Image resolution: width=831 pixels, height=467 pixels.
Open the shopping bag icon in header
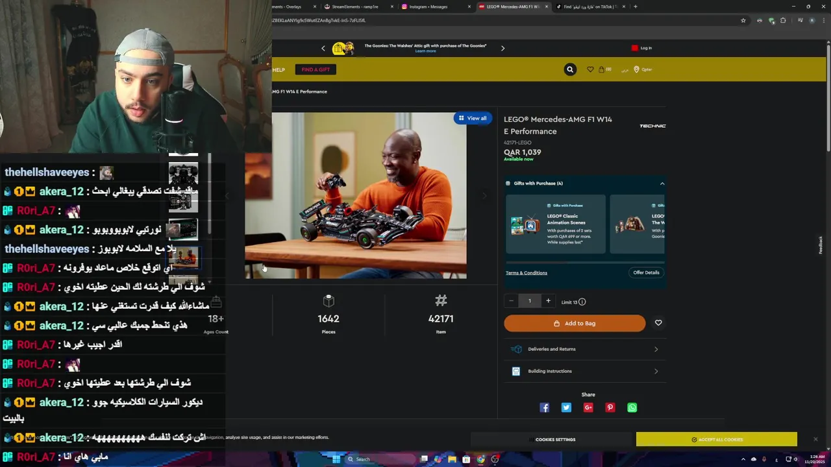coord(602,69)
